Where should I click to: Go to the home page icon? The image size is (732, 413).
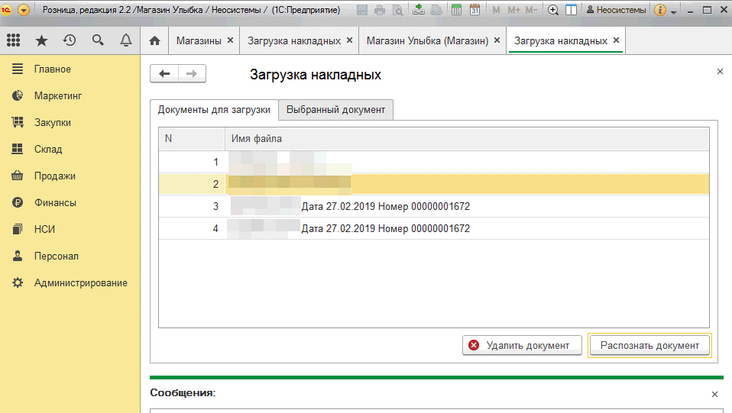click(154, 40)
